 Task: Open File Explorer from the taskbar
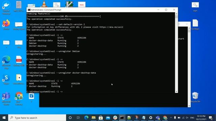pos(93,118)
